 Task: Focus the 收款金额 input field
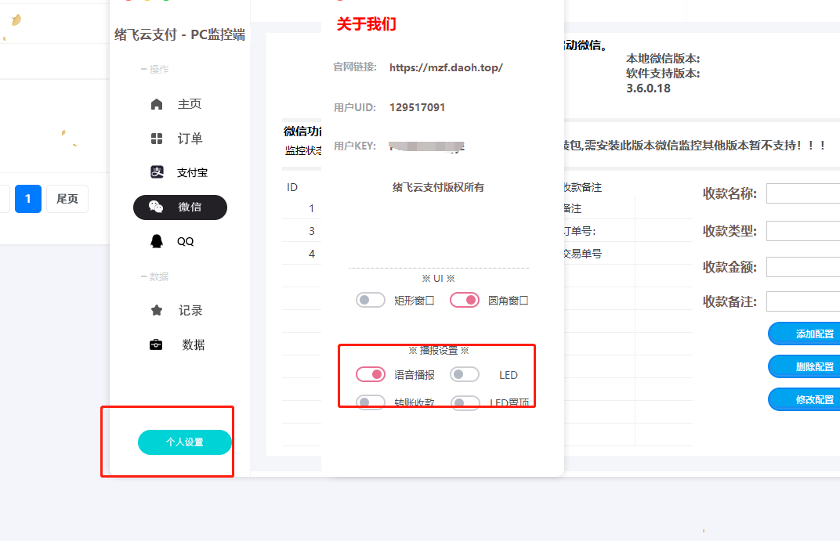coord(803,267)
